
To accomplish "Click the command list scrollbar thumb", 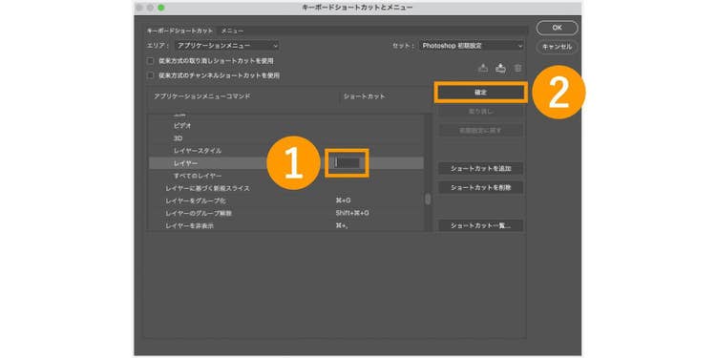I will click(428, 200).
